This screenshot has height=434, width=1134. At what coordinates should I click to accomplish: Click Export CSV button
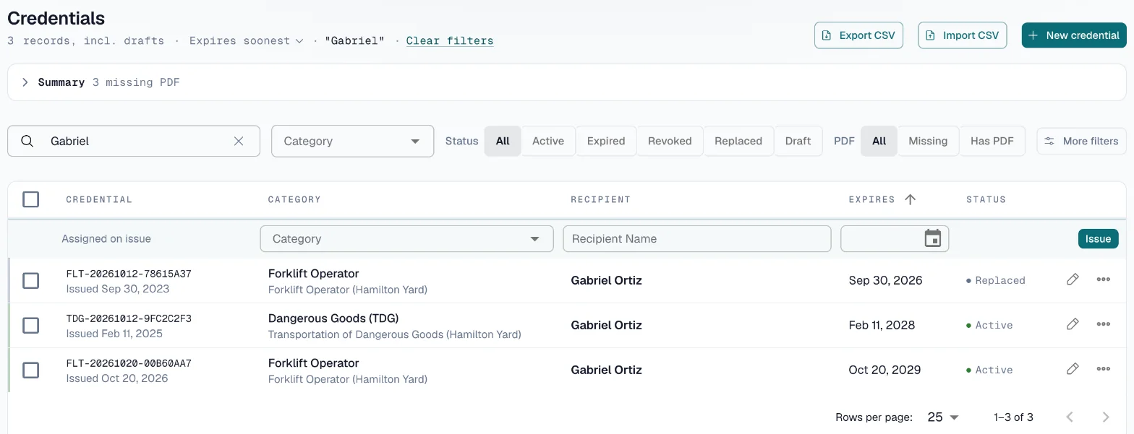pos(858,35)
